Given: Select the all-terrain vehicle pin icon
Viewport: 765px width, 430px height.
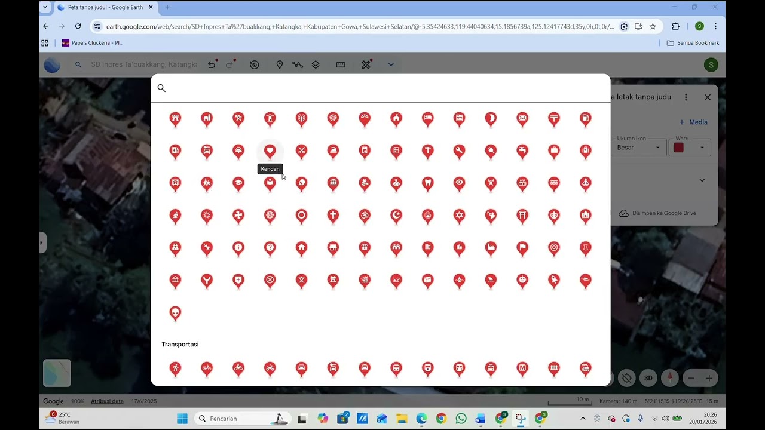Looking at the screenshot, I should coord(270,368).
